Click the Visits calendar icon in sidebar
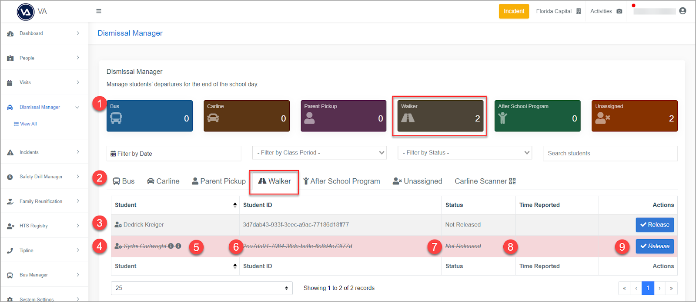 pos(10,82)
